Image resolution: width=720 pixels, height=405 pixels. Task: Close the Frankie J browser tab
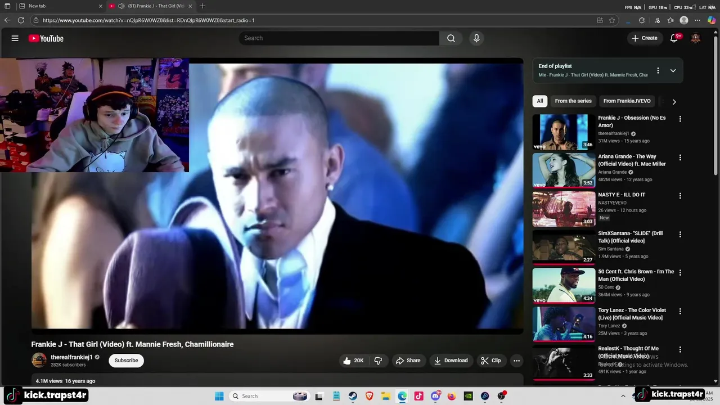coord(190,6)
